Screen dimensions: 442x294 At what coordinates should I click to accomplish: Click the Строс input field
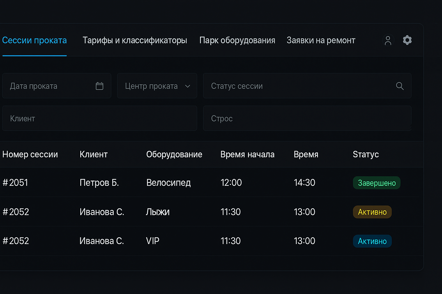307,118
